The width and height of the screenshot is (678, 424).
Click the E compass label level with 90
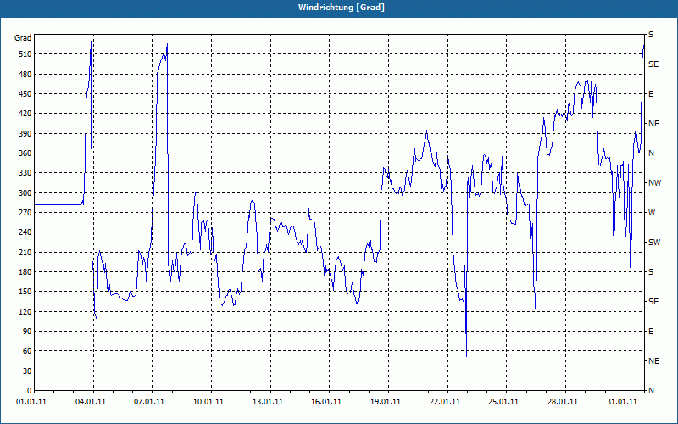651,332
